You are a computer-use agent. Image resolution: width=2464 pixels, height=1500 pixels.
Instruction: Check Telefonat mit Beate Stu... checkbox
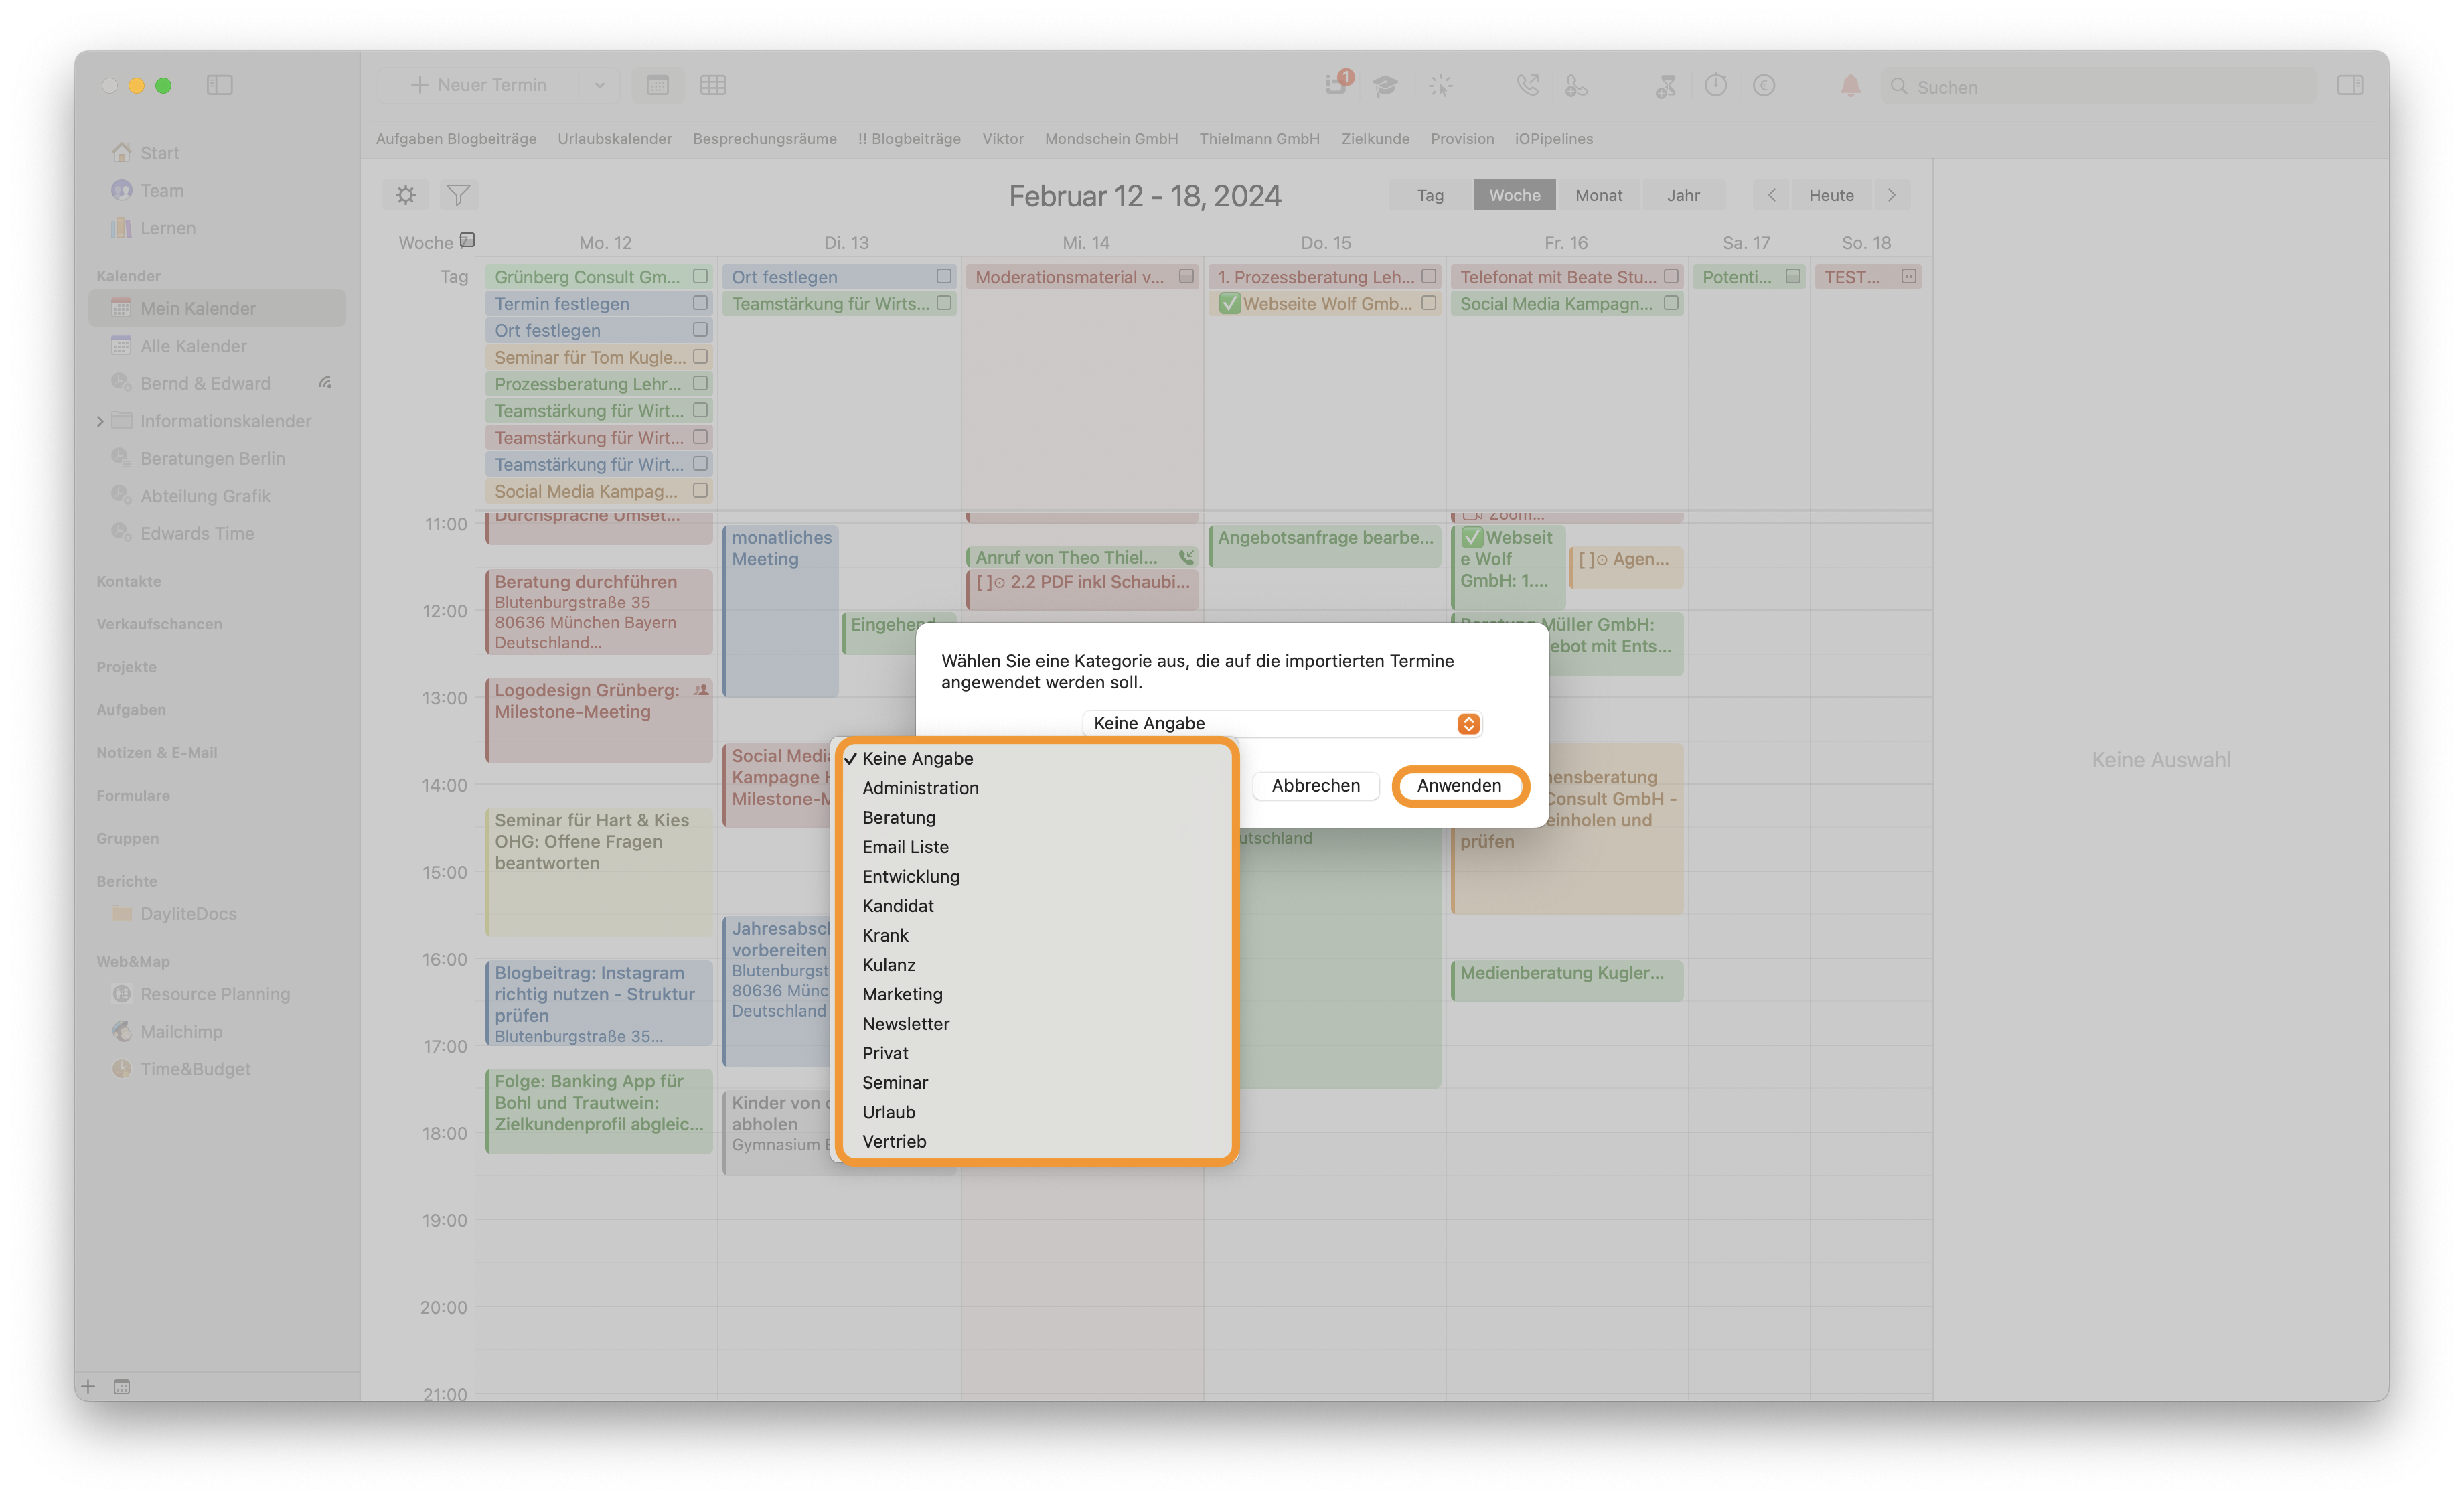coord(1671,276)
